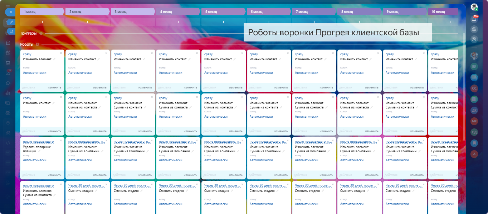Open 'Через 30 дней' delay in 4 месяц column
The height and width of the screenshot is (214, 488).
177,185
